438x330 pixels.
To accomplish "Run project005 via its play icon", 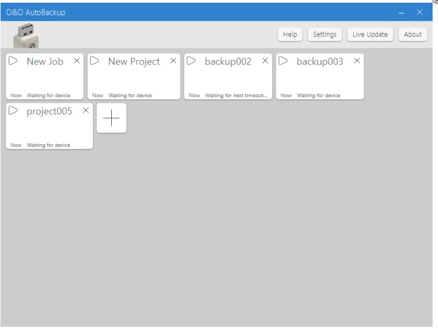I will click(x=13, y=110).
